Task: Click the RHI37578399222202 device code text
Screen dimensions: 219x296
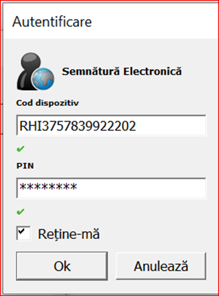Action: (77, 126)
